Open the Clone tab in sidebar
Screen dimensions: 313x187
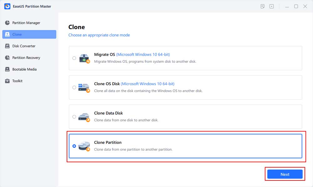pos(29,34)
